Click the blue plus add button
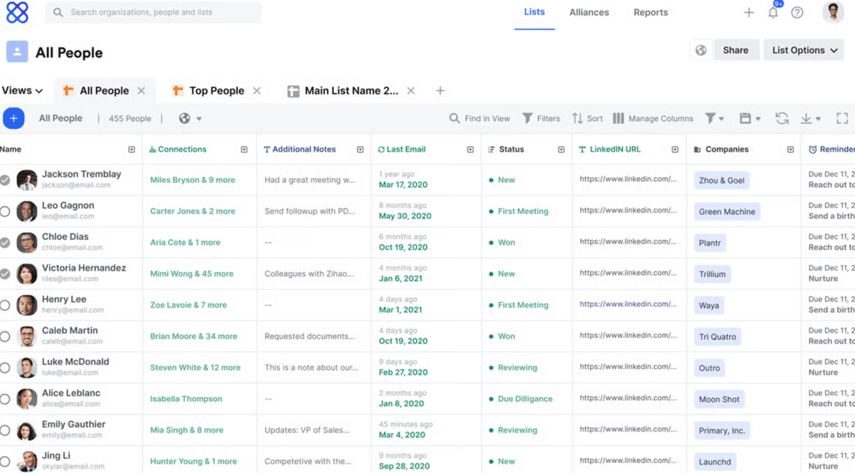Viewport: 855px width, 473px height. click(x=14, y=118)
